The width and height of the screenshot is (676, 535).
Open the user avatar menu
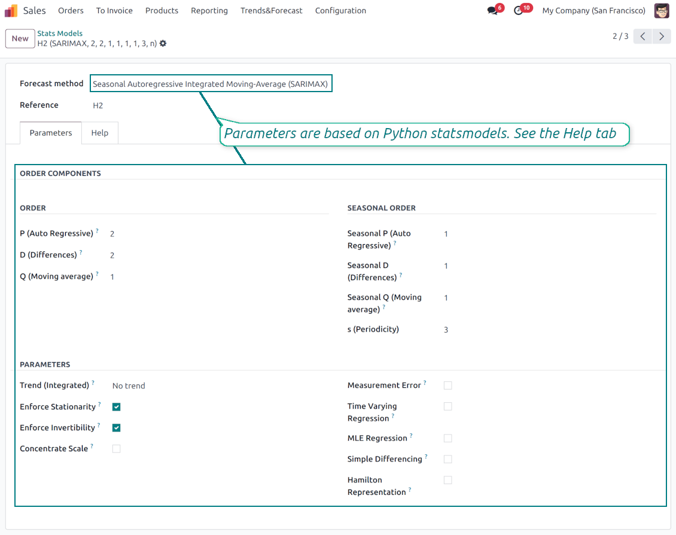tap(662, 11)
